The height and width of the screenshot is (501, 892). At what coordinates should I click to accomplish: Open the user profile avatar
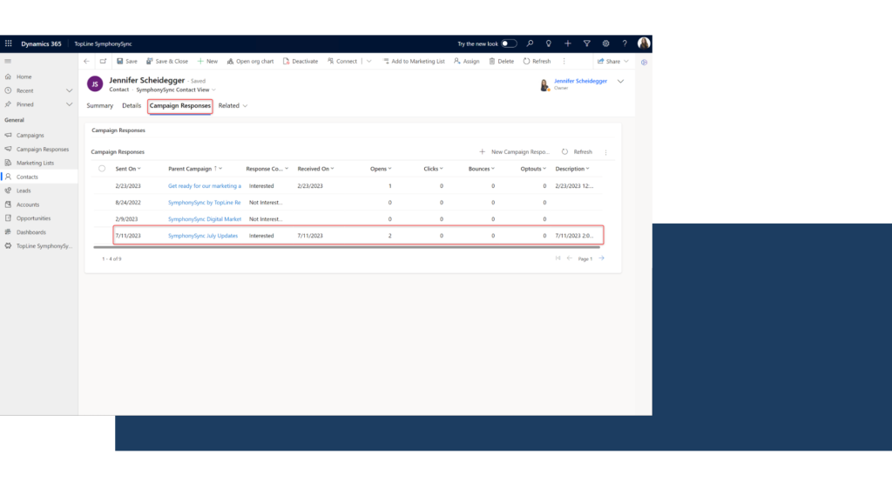click(x=644, y=43)
